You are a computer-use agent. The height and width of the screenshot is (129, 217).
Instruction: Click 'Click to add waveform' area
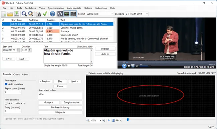point(149,96)
